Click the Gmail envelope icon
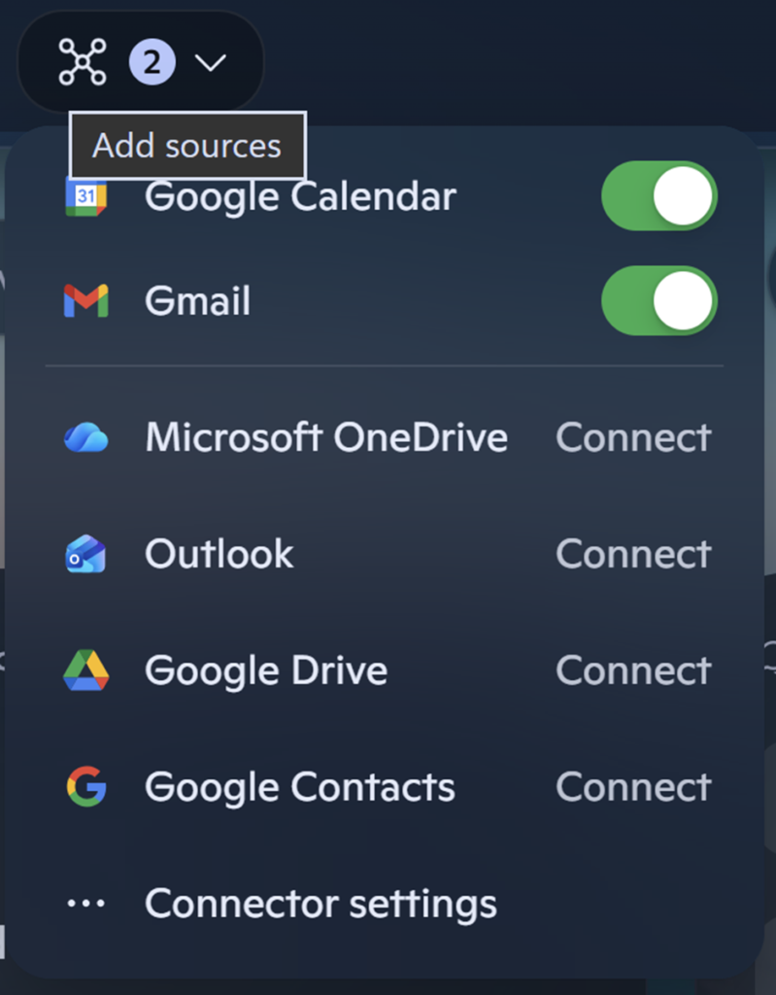This screenshot has width=776, height=995. [x=85, y=301]
